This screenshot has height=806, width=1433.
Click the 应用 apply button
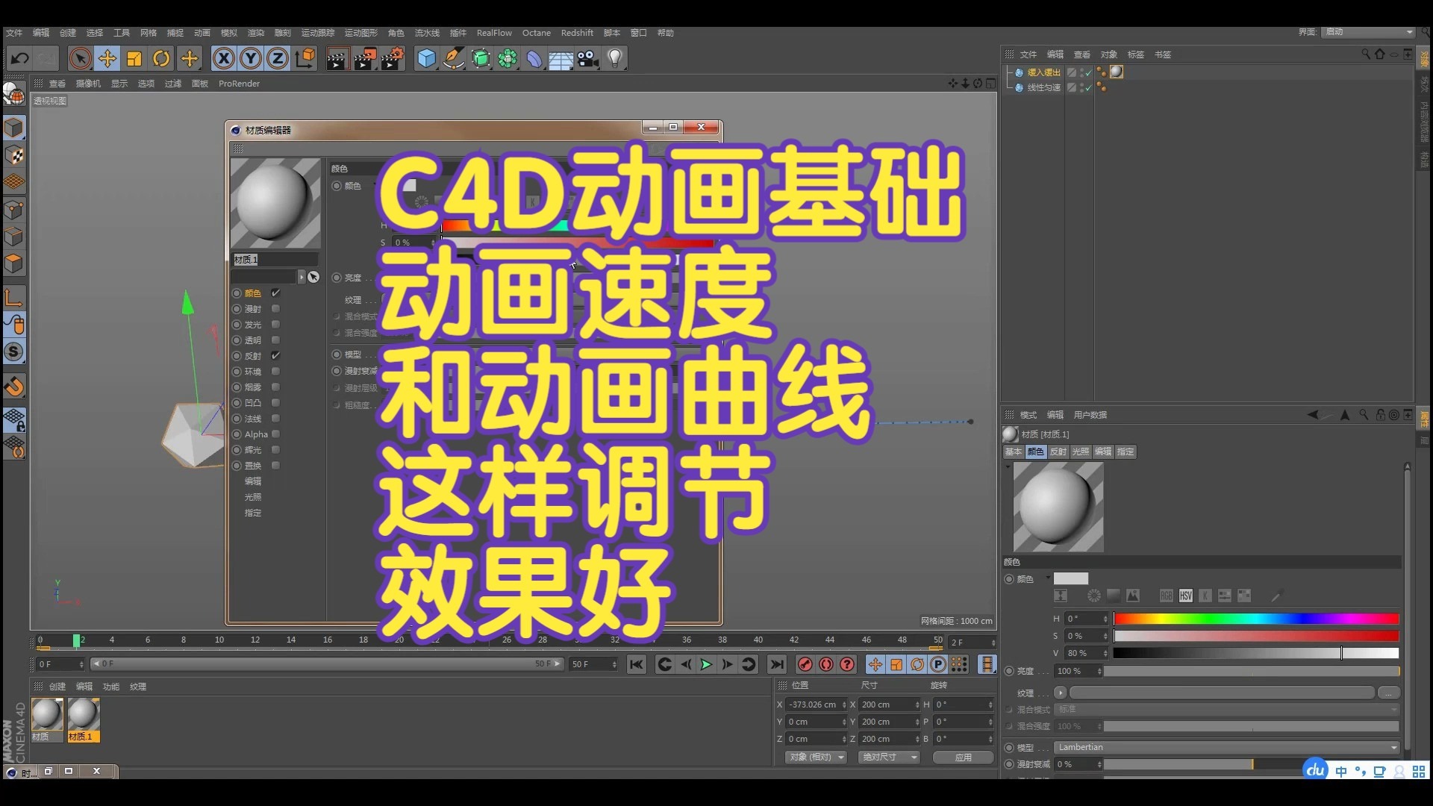(963, 757)
